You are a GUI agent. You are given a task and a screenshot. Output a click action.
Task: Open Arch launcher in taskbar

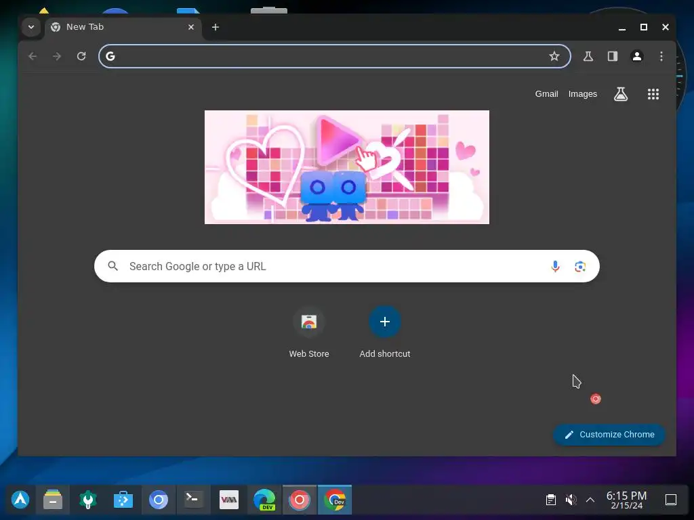click(x=20, y=500)
